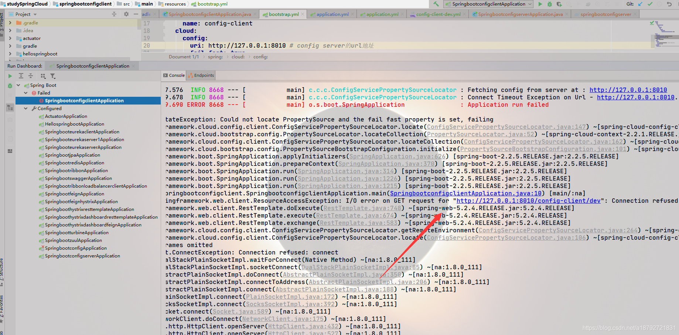Close the SpringbootconfigclientApplication.java tab
Image resolution: width=679 pixels, height=335 pixels.
(255, 14)
